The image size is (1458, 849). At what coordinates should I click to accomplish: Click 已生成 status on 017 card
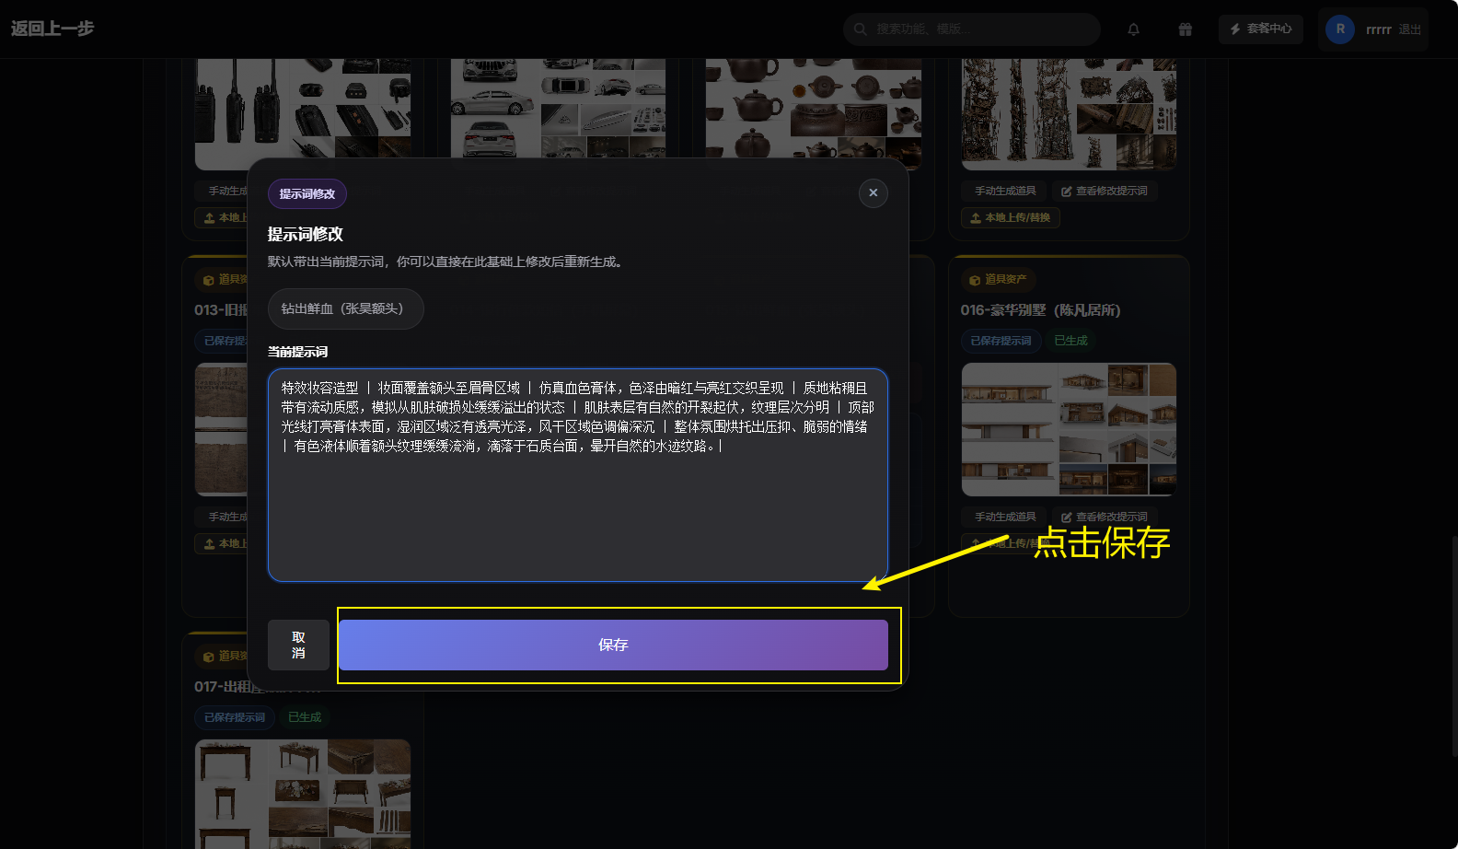pyautogui.click(x=305, y=717)
